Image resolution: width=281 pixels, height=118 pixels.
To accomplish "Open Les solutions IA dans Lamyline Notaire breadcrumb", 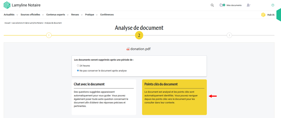I will coord(27,23).
